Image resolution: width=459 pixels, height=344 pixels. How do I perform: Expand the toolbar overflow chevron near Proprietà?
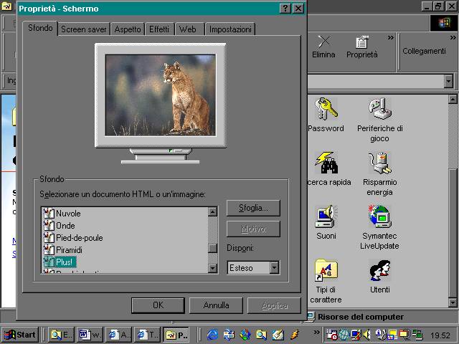pos(390,37)
